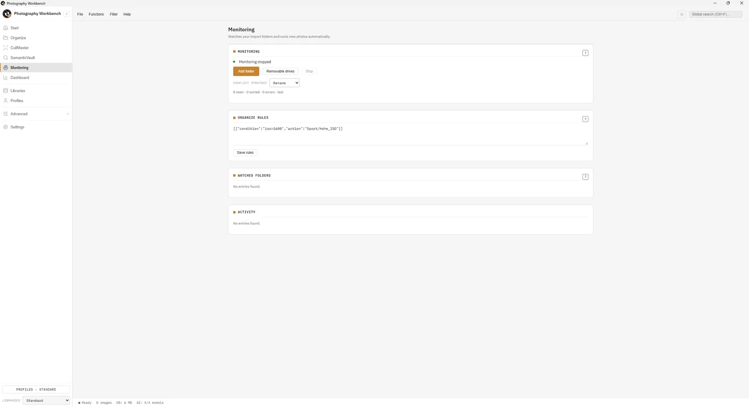Toggle the light/dark theme icon
Viewport: 749px width, 407px height.
682,15
